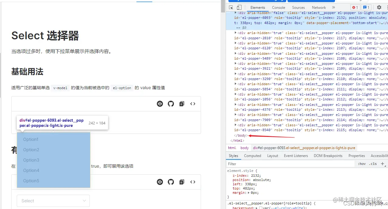The height and width of the screenshot is (209, 388).
Task: Choose Option3 in the dropdown list
Action: (x=54, y=160)
